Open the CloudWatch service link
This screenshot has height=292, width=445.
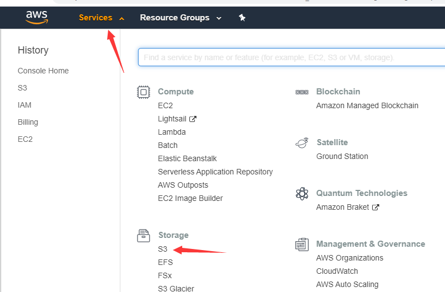point(337,271)
